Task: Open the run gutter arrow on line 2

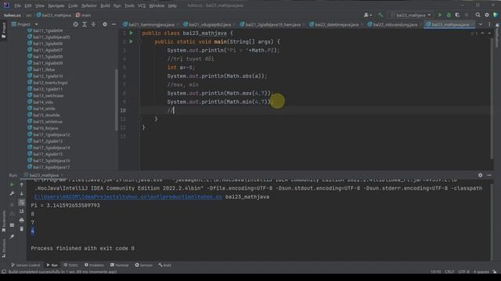Action: pyautogui.click(x=131, y=41)
